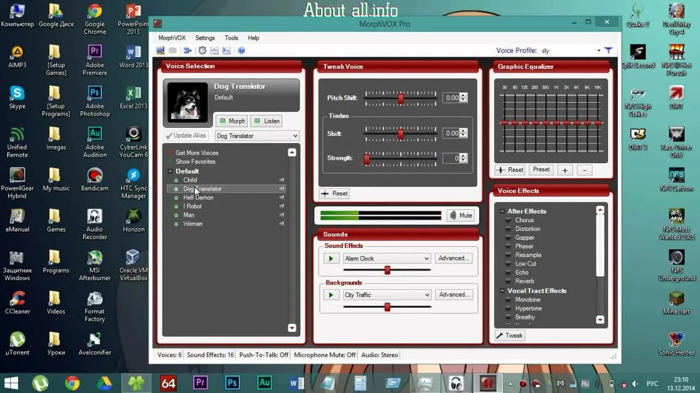The width and height of the screenshot is (700, 393).
Task: Click the save profile toolbar icon
Action: pyautogui.click(x=160, y=50)
